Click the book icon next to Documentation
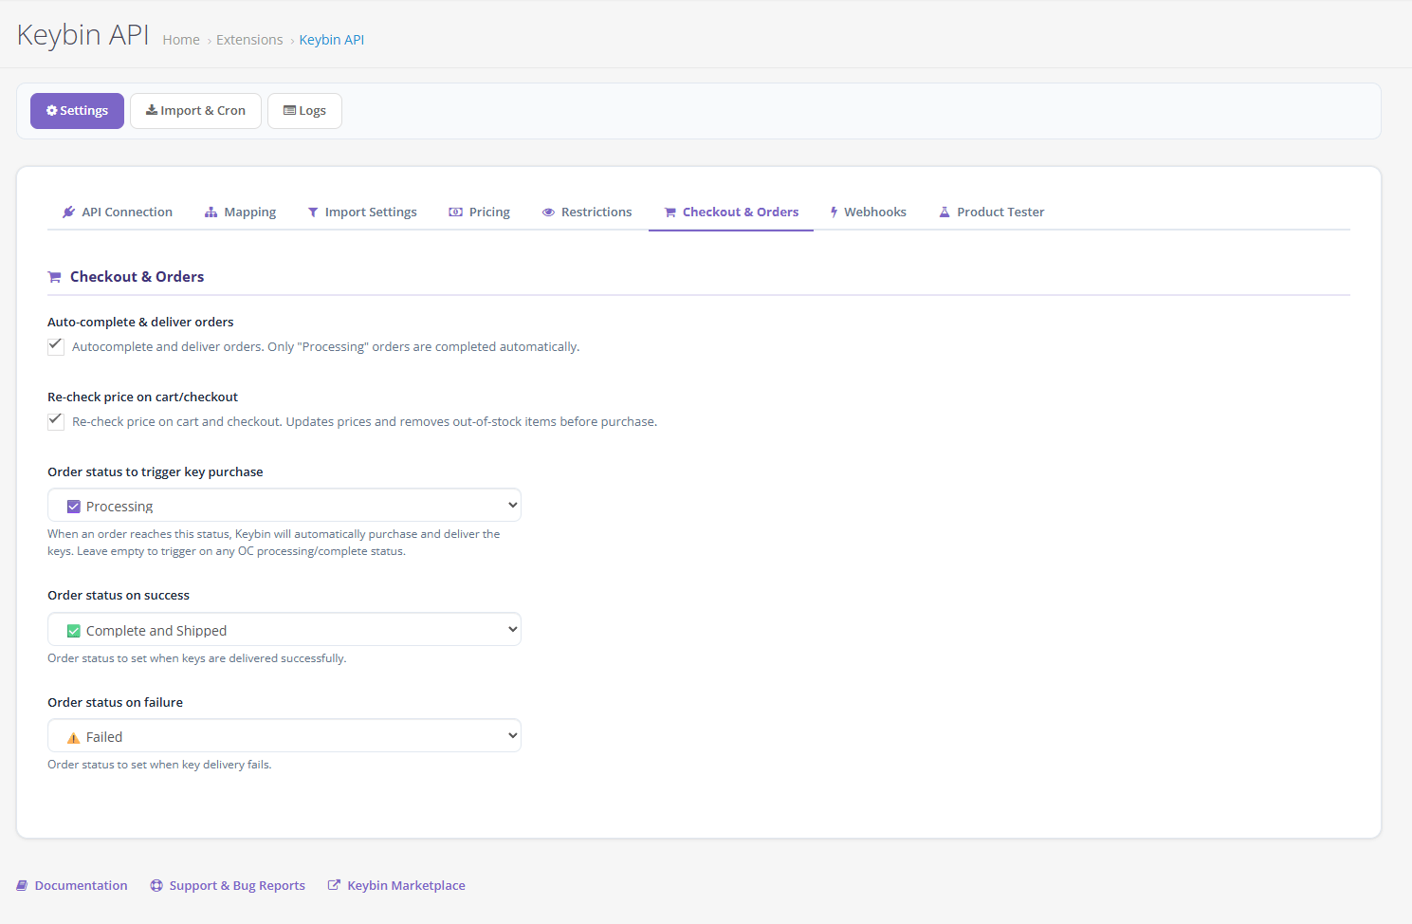 pos(22,886)
